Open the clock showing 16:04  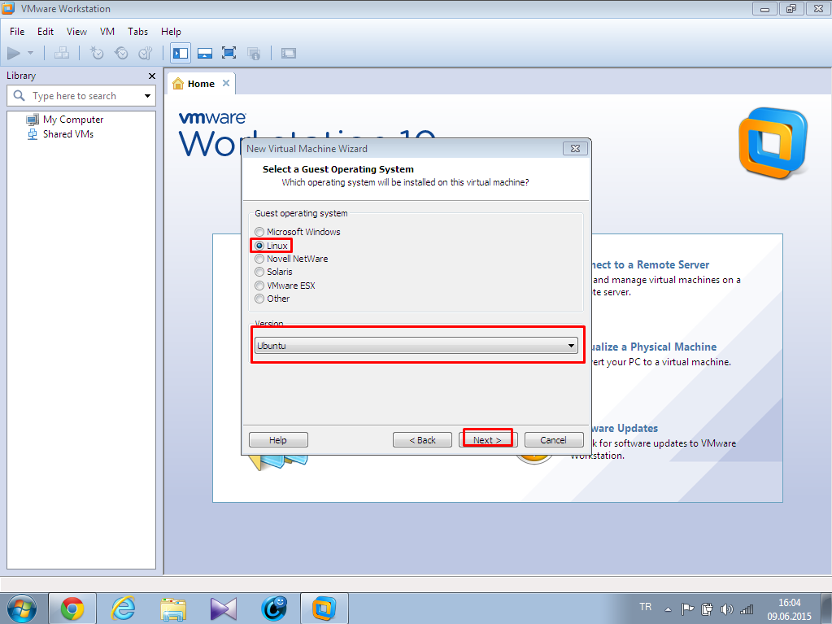point(789,609)
